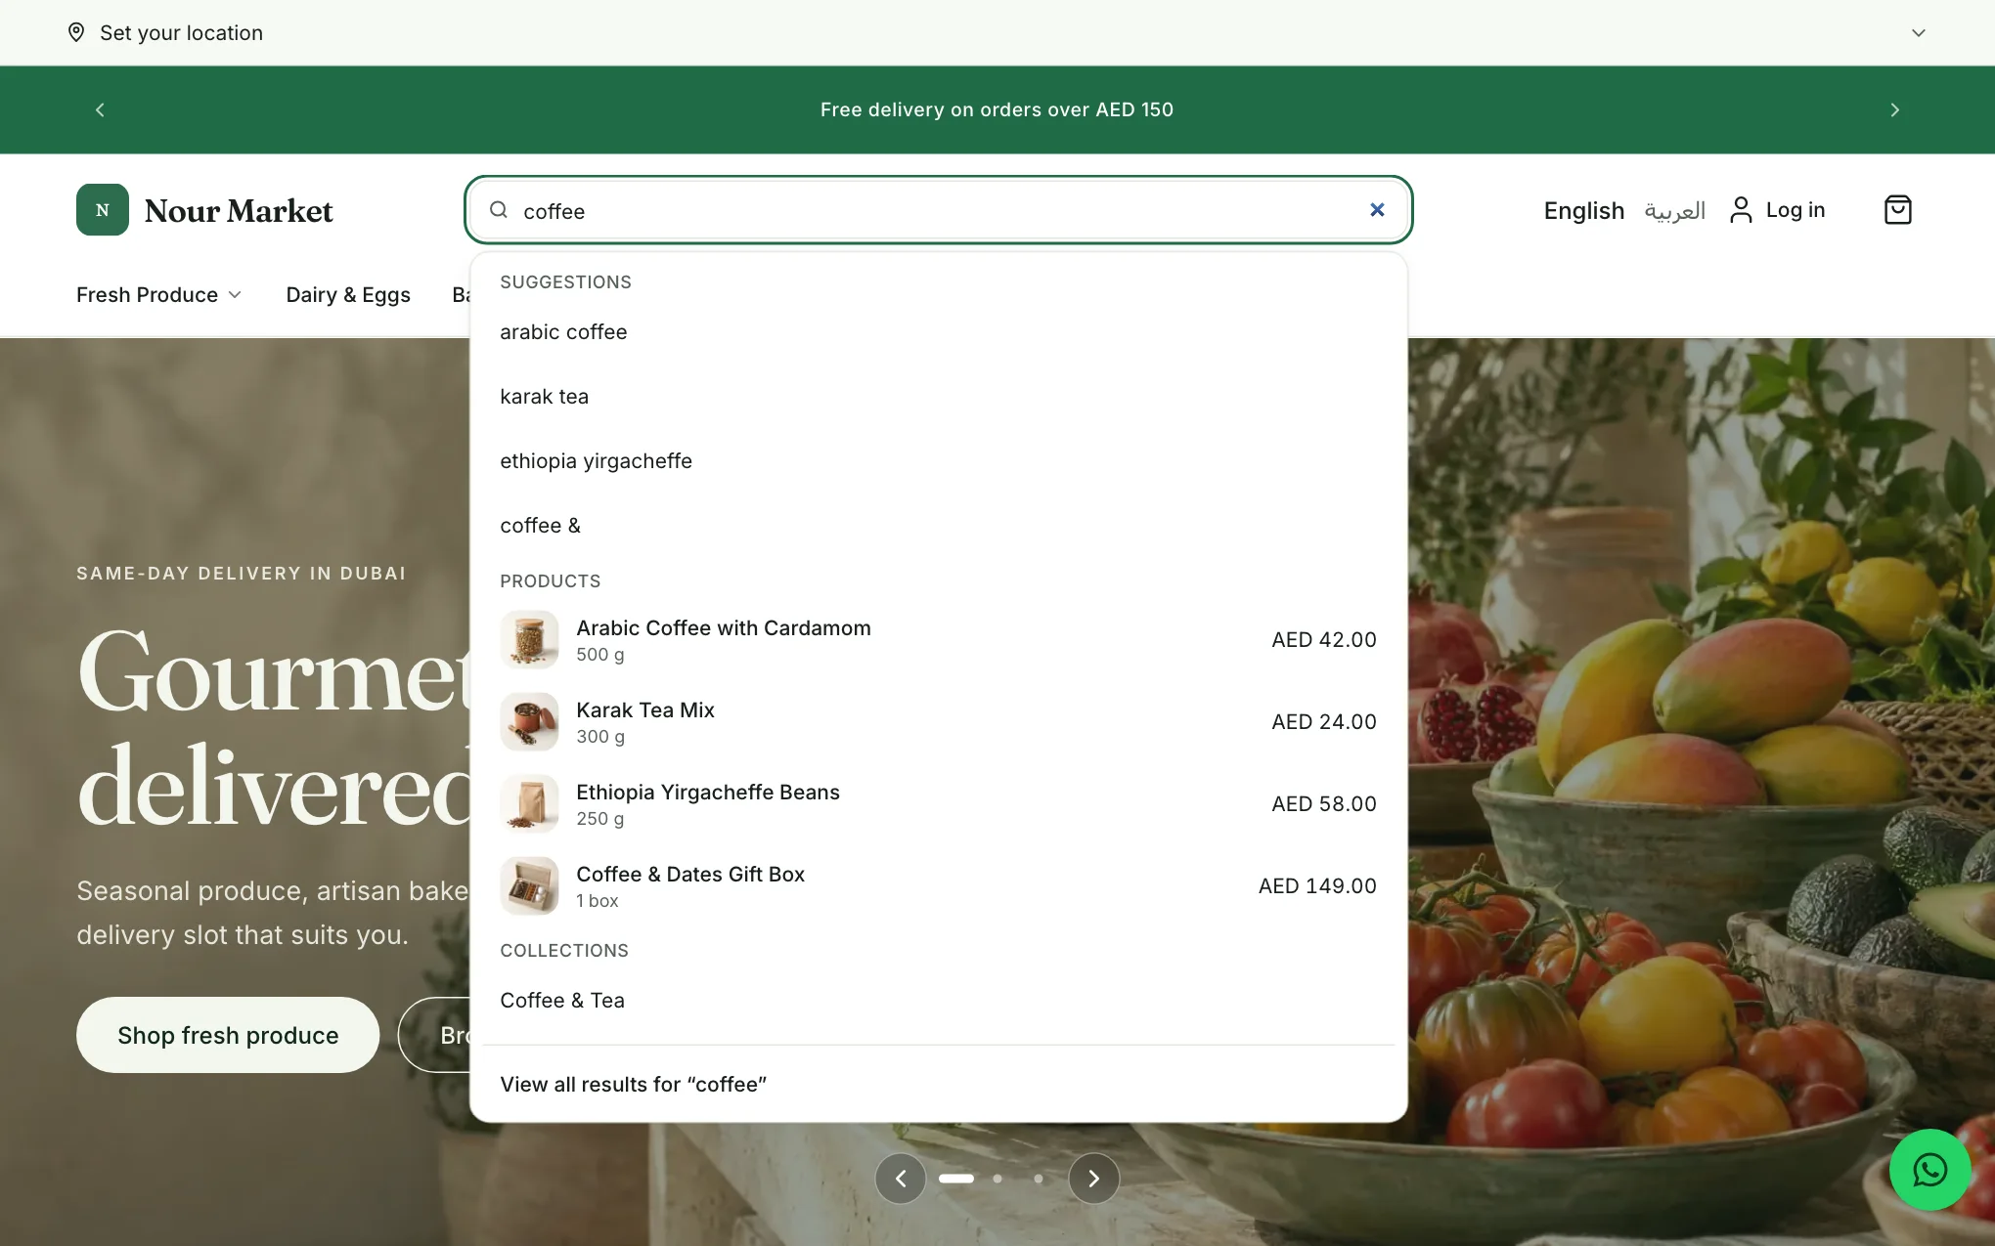Open the Dairy & Eggs menu
Screen dimensions: 1995x1246
point(348,295)
